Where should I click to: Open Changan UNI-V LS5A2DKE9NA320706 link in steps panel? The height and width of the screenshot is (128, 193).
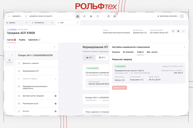(x=35, y=55)
